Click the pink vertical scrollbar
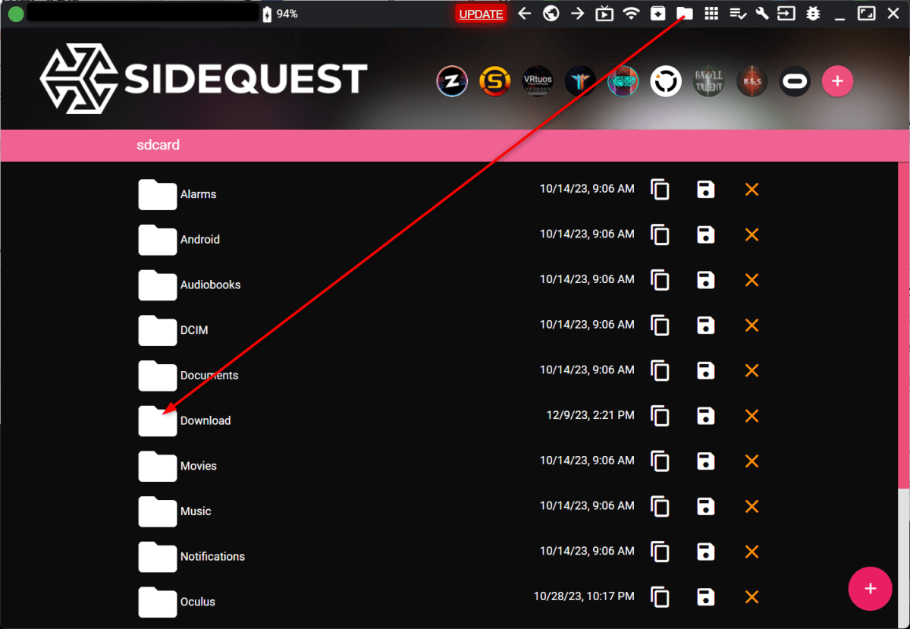Viewport: 910px width, 629px height. coord(903,325)
